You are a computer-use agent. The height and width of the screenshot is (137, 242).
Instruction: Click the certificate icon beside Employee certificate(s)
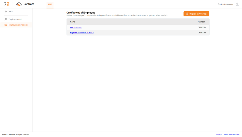(6, 25)
